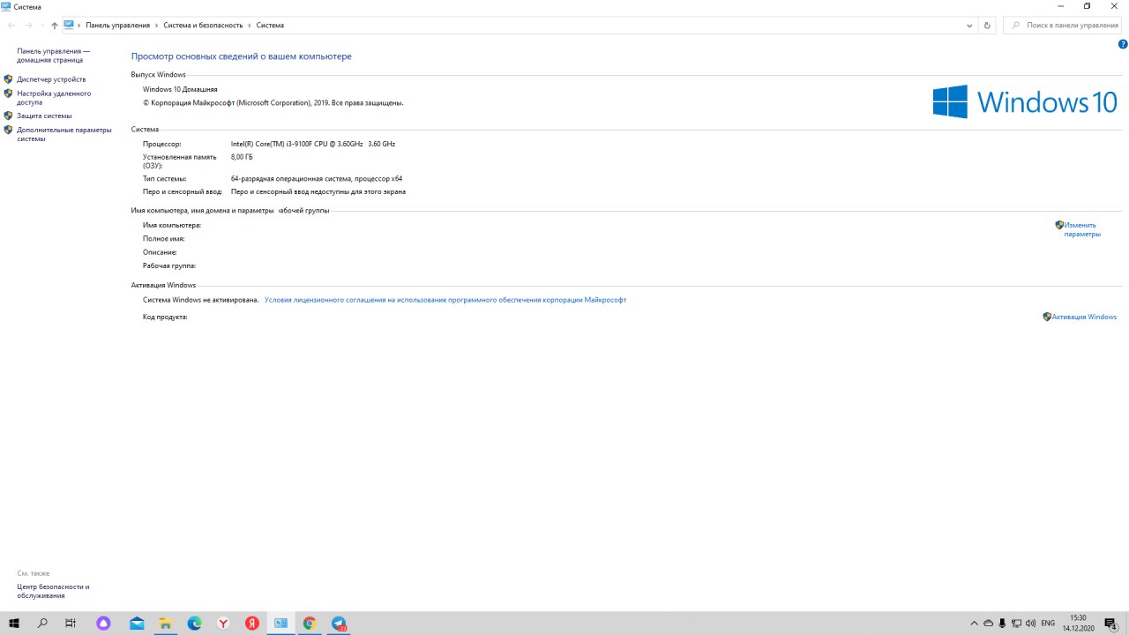Click the "Имя компьютера:" label

click(172, 225)
